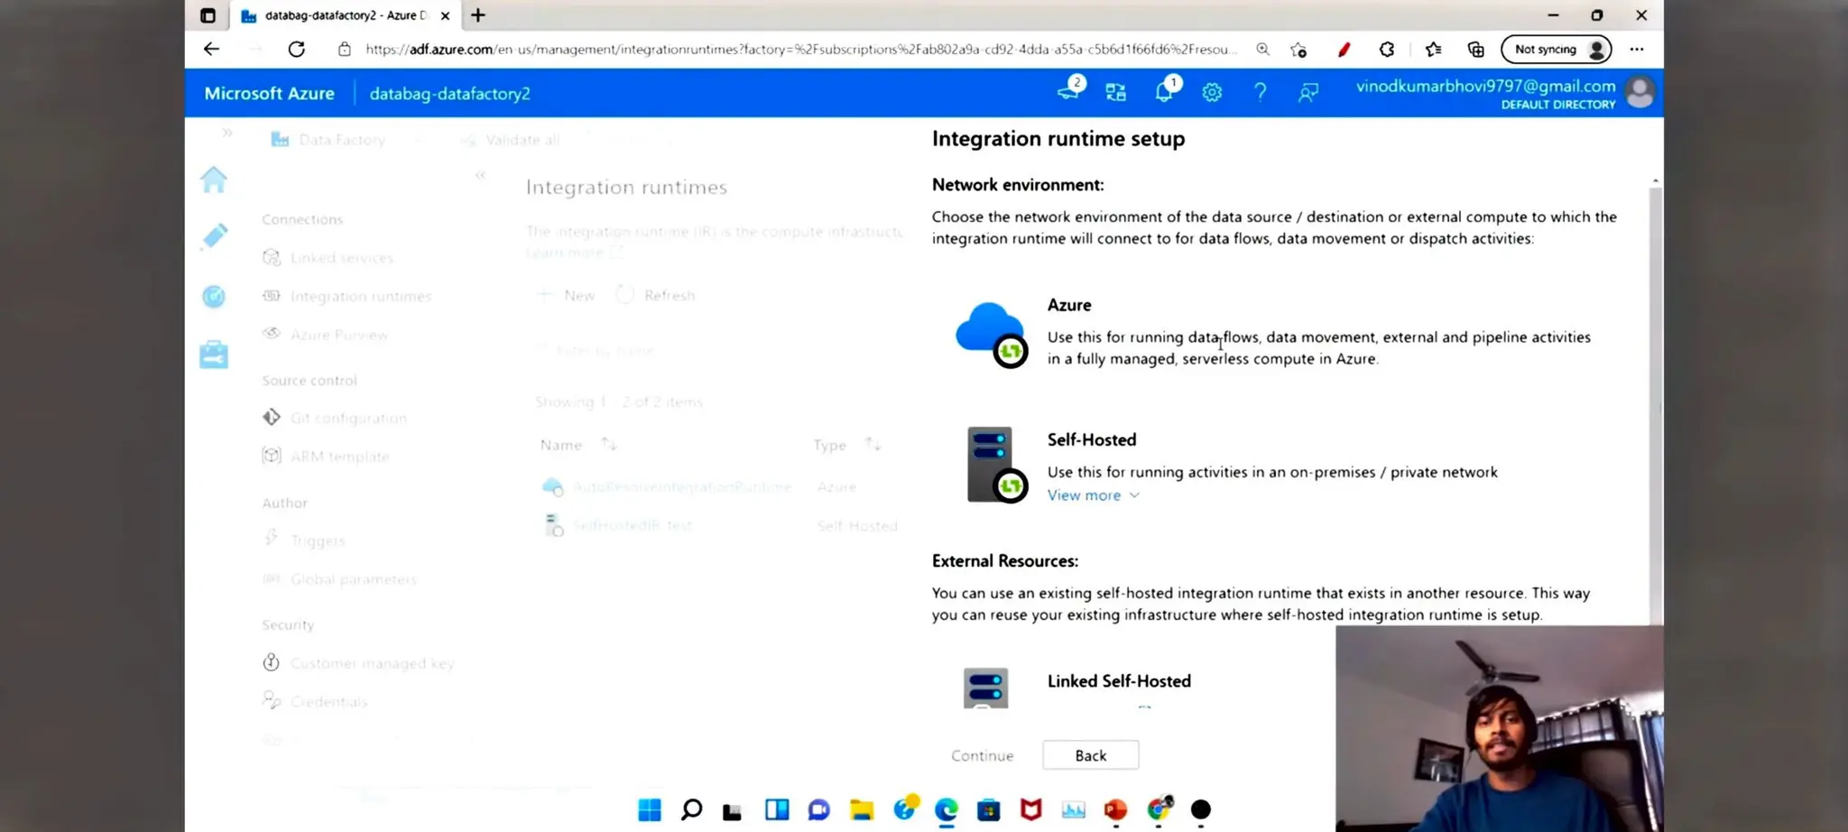Open a new browser tab
1848x832 pixels.
click(x=478, y=15)
